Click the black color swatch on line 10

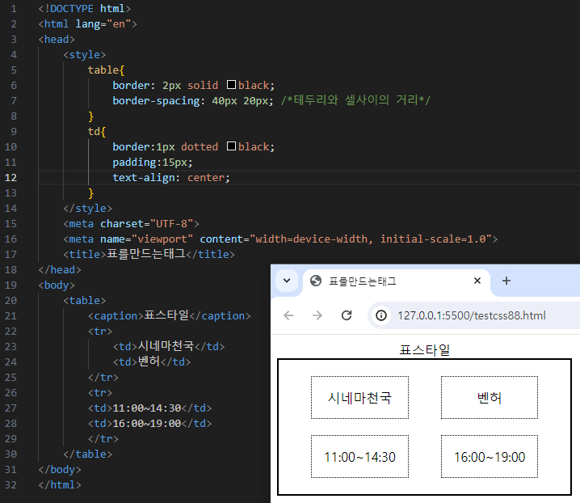point(231,146)
